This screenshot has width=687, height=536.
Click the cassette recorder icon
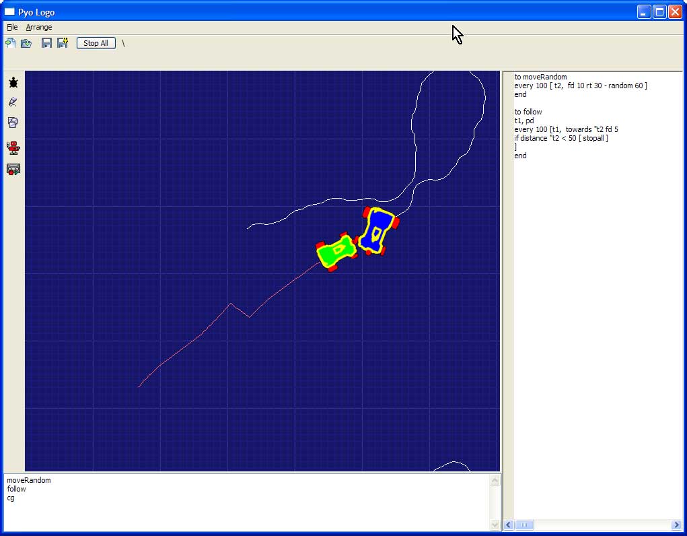[x=13, y=169]
